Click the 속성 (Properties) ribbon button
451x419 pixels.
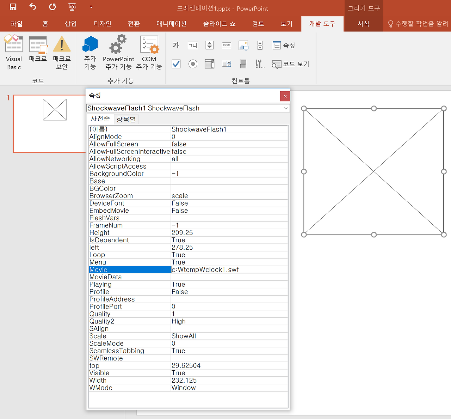(284, 45)
